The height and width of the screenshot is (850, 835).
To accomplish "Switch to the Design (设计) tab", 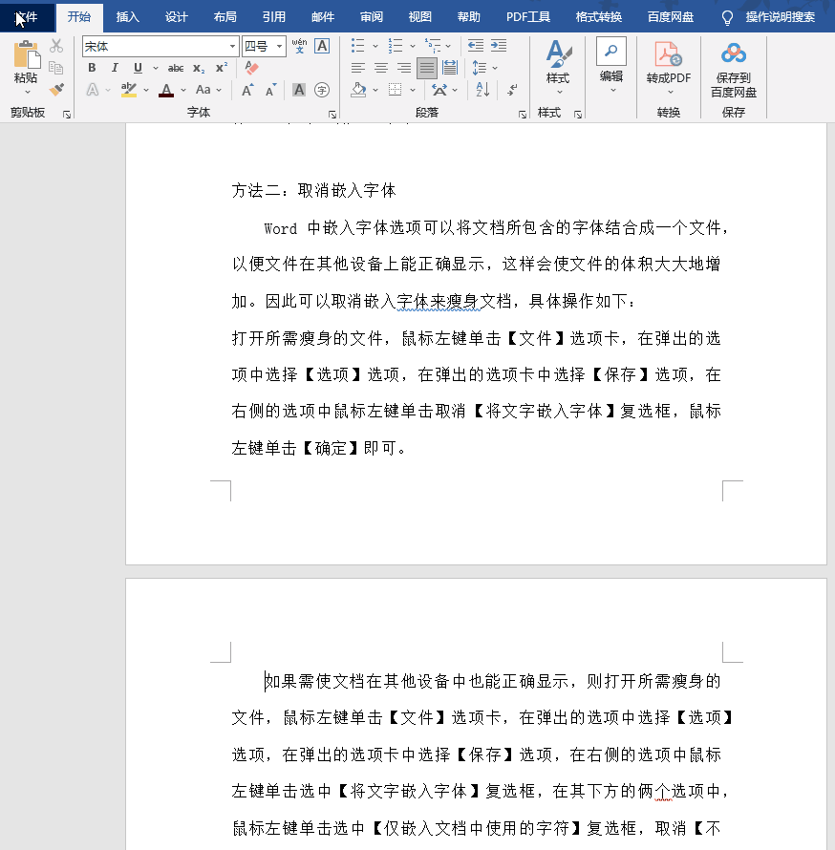I will pos(177,17).
